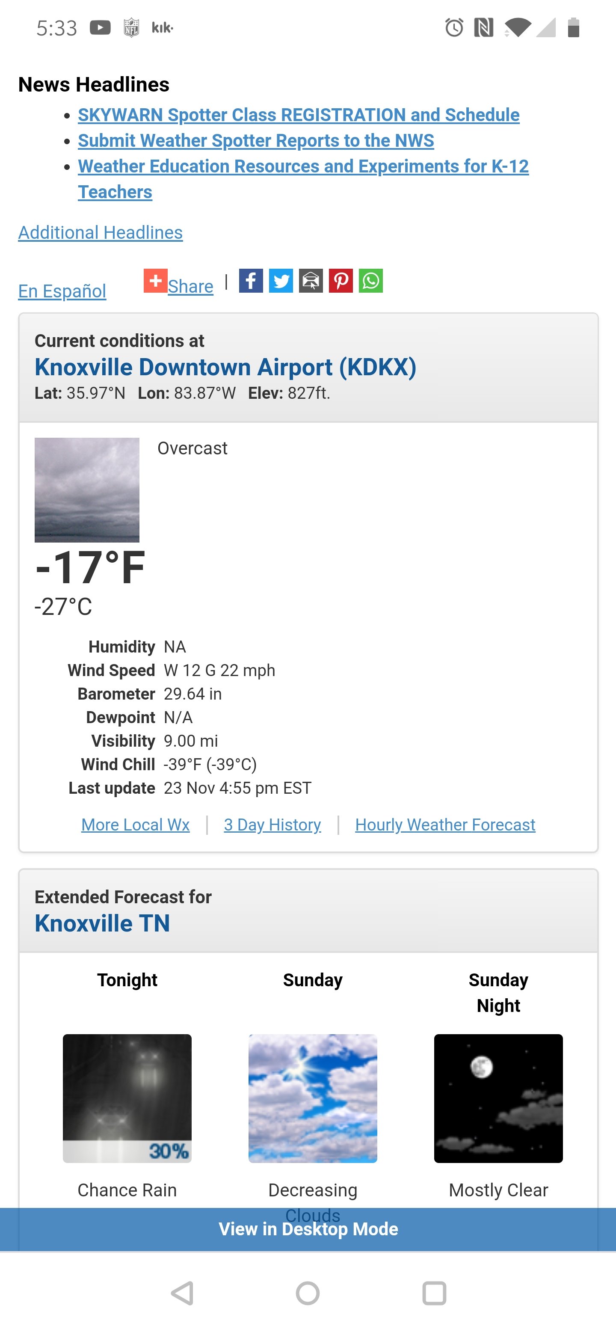The image size is (616, 1335).
Task: Share the page on Facebook
Action: point(251,280)
